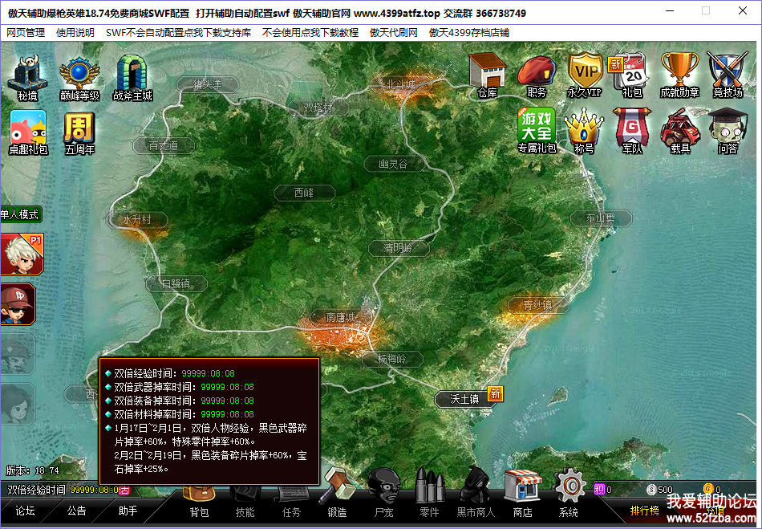Open the 载具 vehicle icon
Viewport: 762px width, 529px height.
(x=680, y=130)
